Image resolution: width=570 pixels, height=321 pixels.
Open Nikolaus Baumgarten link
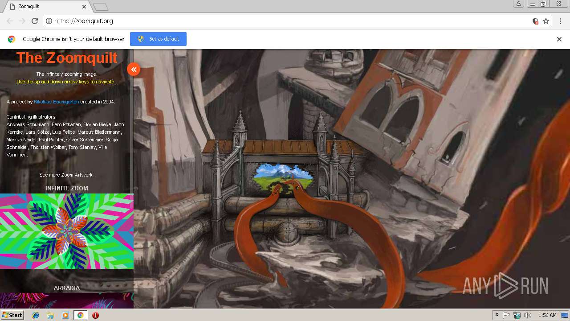click(57, 102)
